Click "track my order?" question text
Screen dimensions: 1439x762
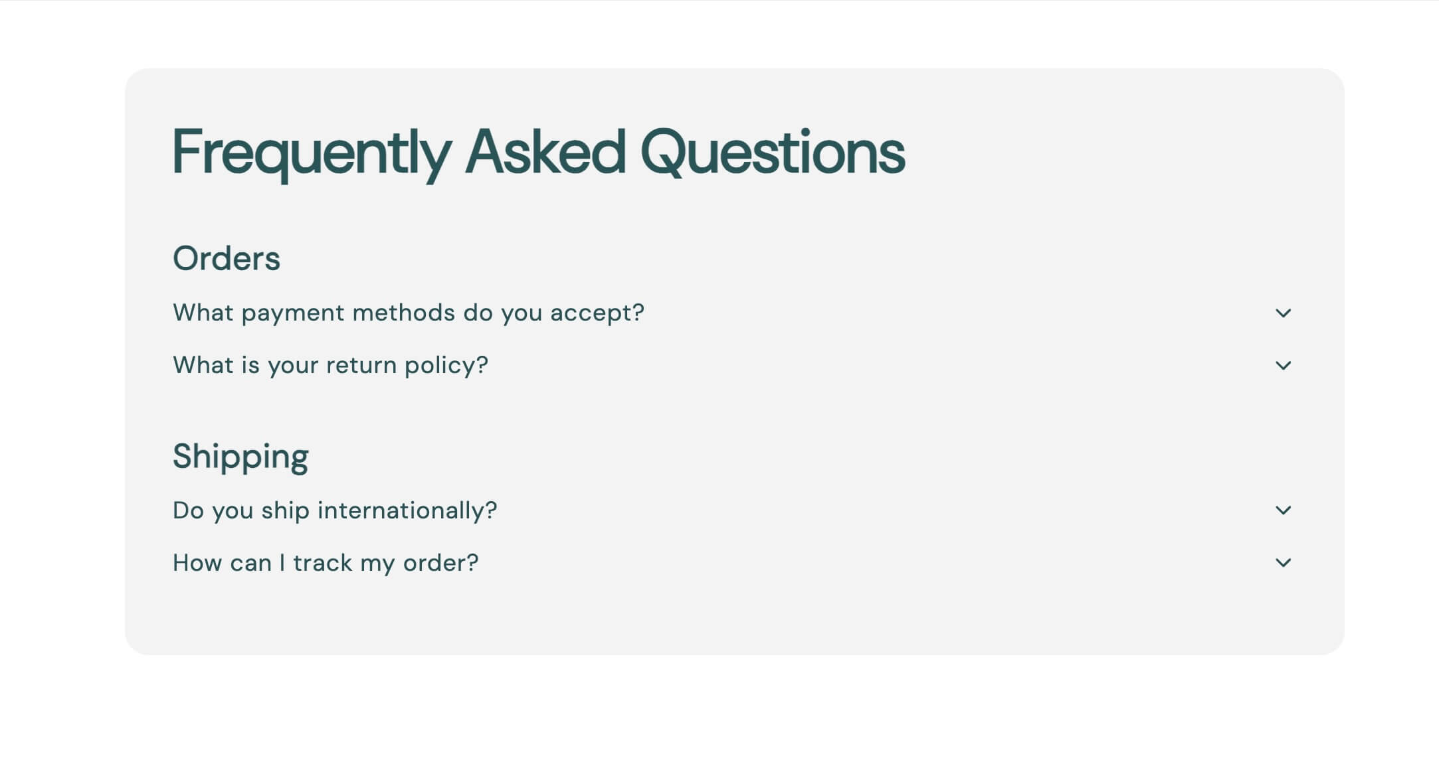pos(386,564)
